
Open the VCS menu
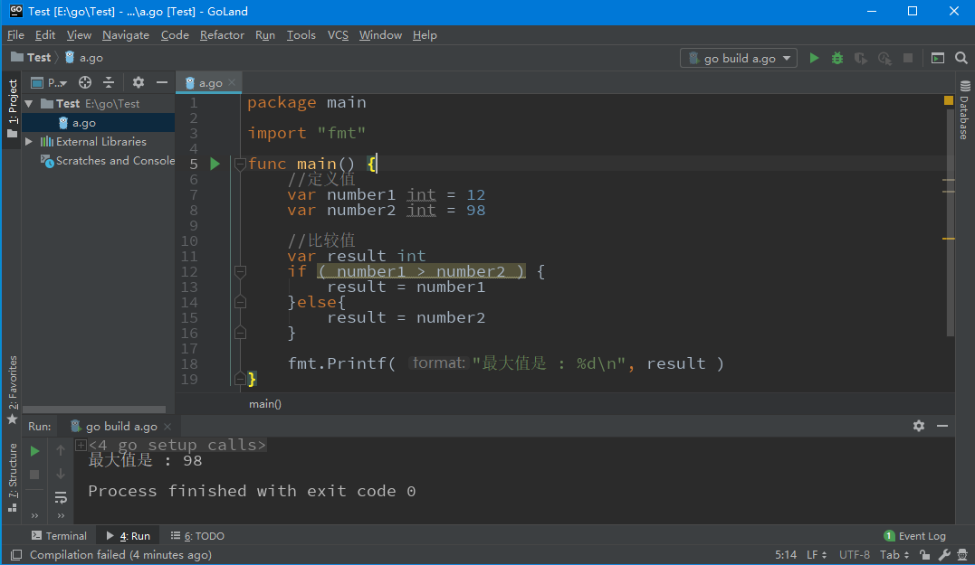point(337,34)
